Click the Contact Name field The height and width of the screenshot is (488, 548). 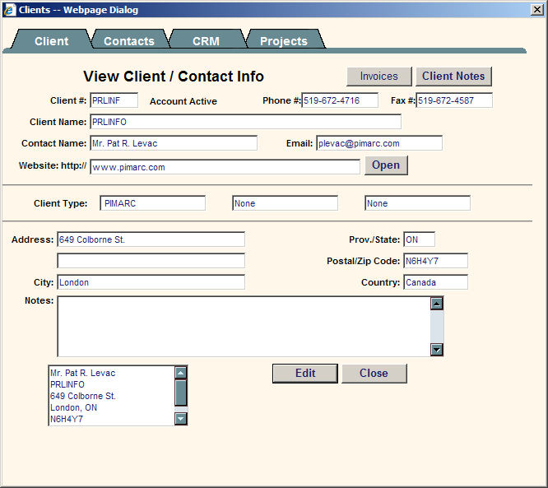pyautogui.click(x=174, y=143)
